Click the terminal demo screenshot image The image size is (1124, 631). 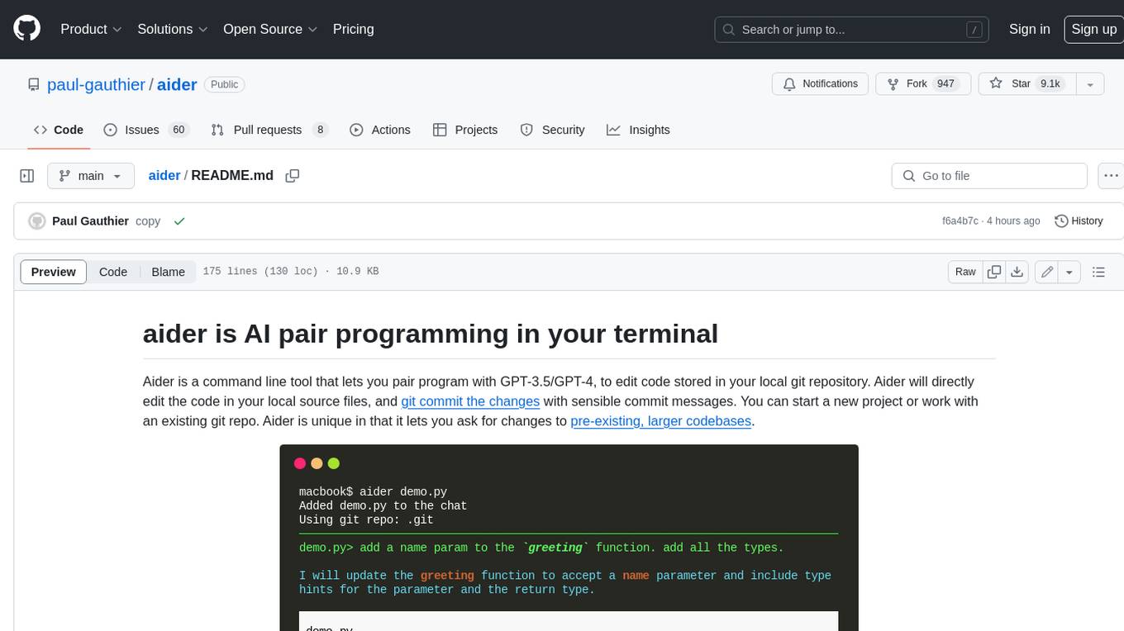[x=569, y=538]
